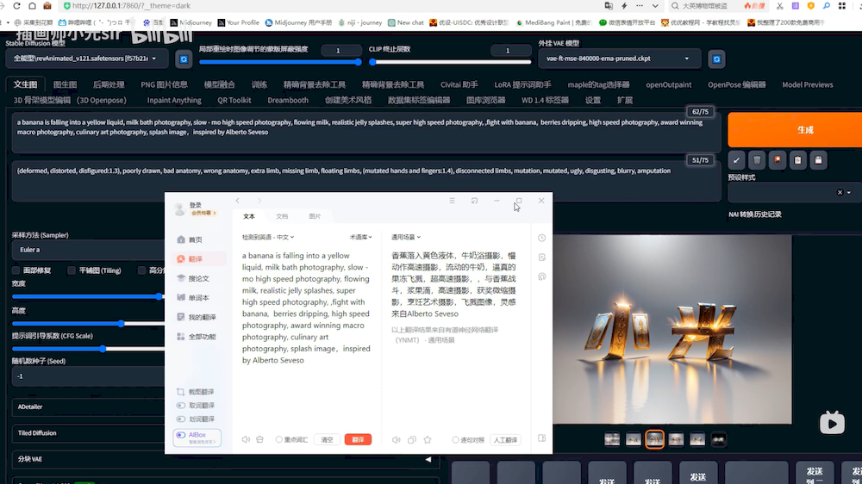Copy the translated text using the copy icon
This screenshot has width=862, height=484.
[412, 439]
